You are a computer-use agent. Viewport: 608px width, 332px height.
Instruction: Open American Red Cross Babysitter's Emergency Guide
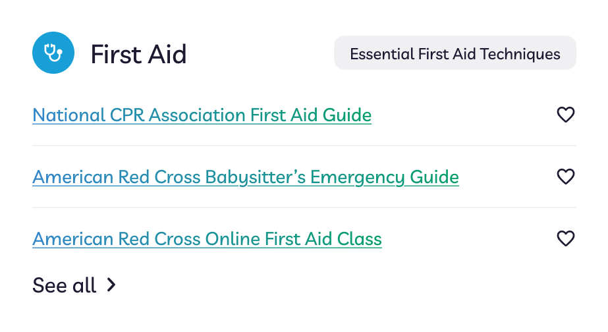246,177
